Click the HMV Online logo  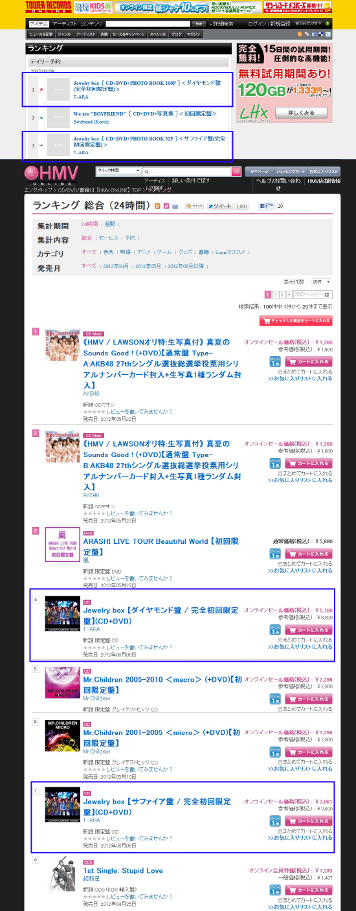point(52,174)
